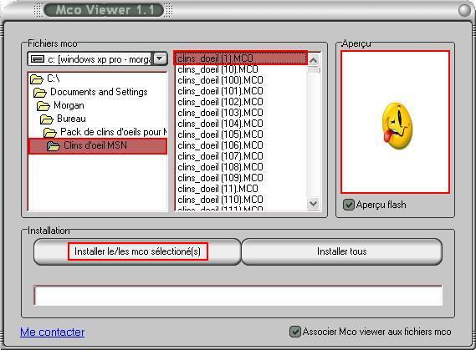The image size is (476, 350).
Task: Click the winking smiley preview image
Action: (397, 126)
